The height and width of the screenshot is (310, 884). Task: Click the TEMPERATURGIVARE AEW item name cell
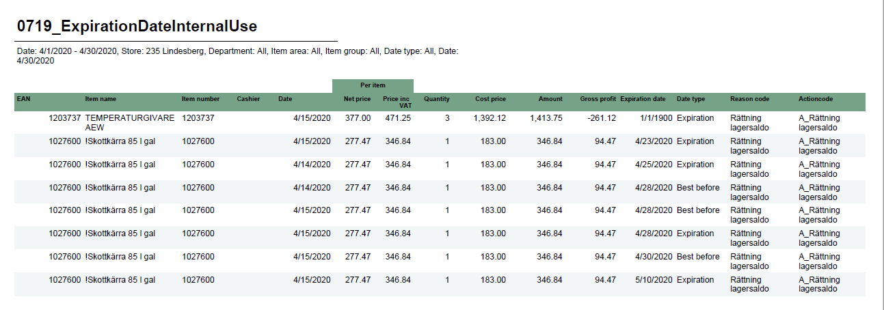[129, 122]
